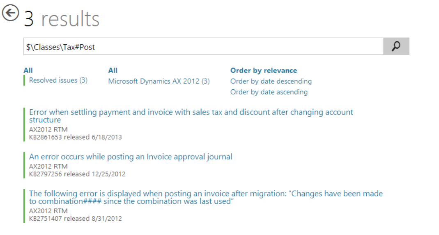Click the KB2797256 released 12/25/2012 line
This screenshot has height=235, width=439.
(77, 174)
